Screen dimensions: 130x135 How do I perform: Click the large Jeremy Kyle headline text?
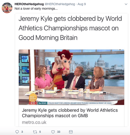tap(70, 28)
